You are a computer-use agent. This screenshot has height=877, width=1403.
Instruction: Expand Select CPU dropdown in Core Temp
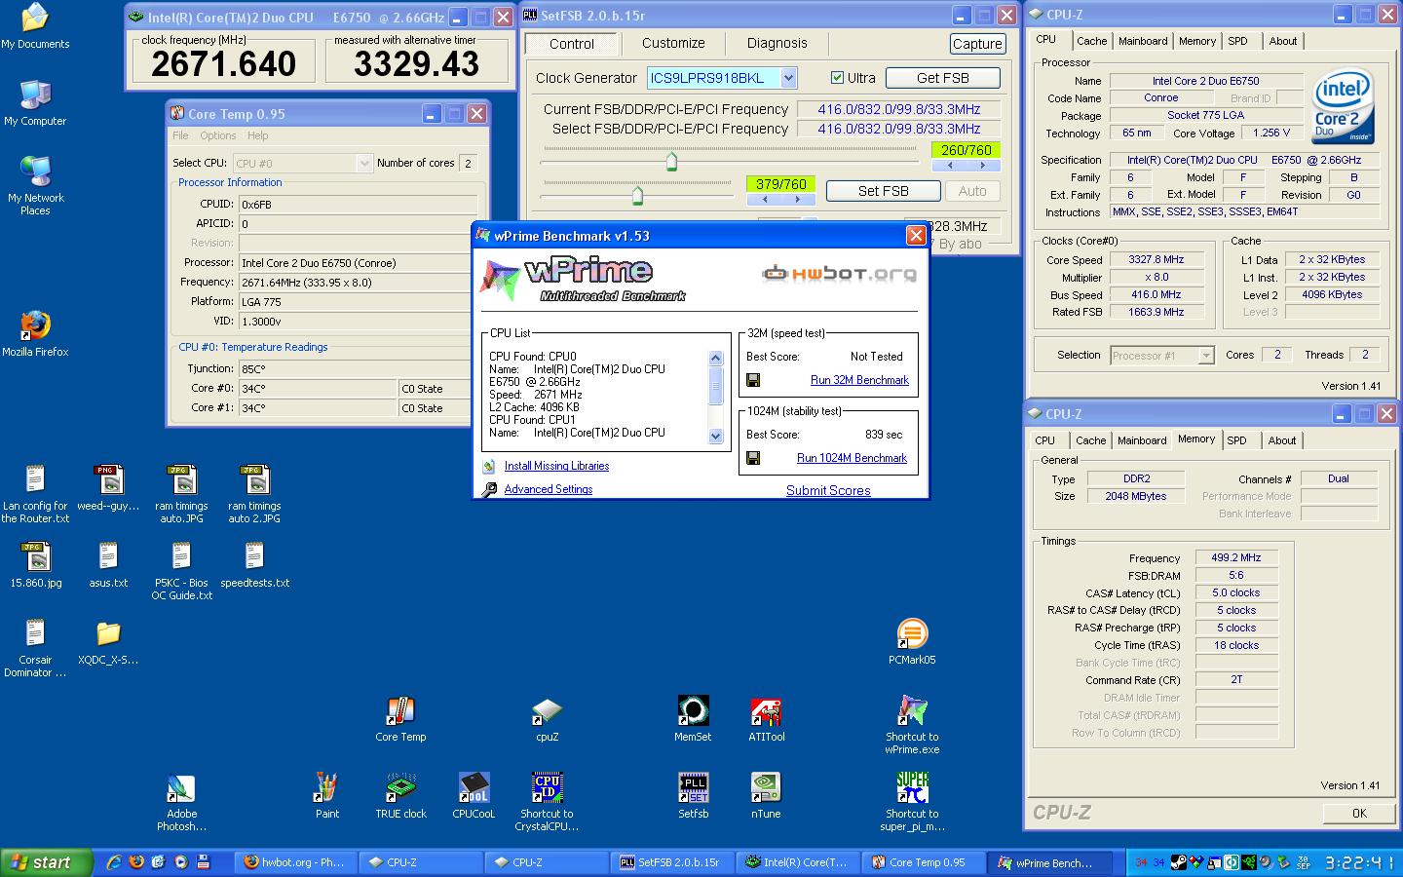[x=364, y=163]
